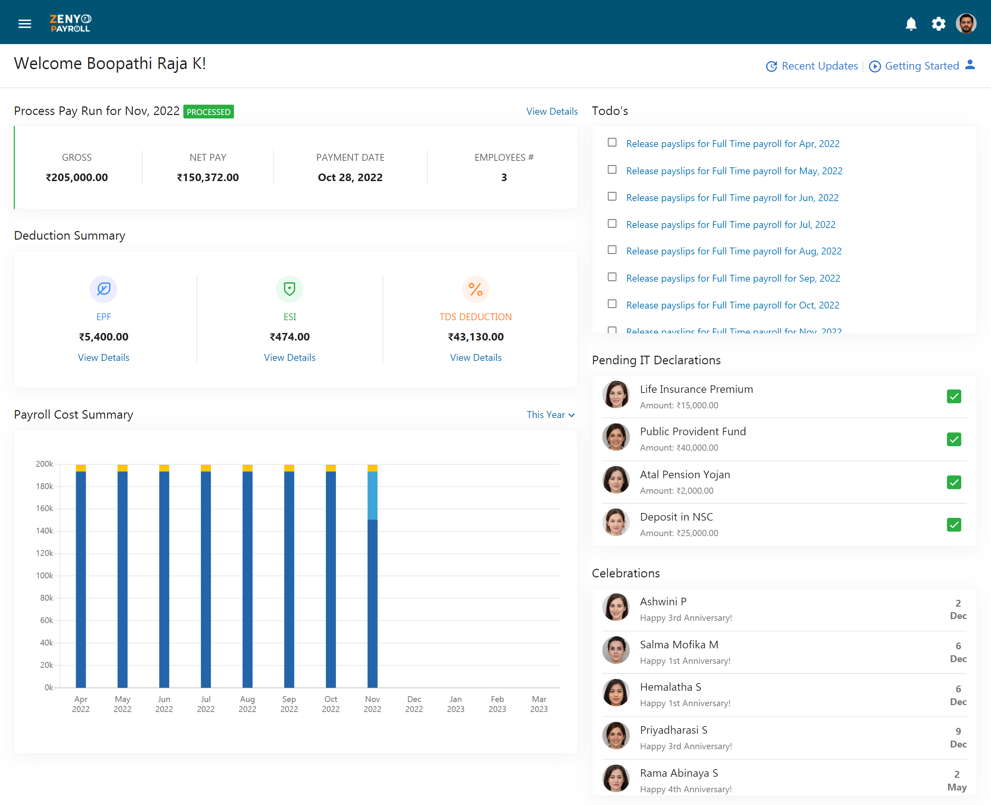
Task: Click Priyadharasi S's celebration avatar
Action: tap(616, 735)
